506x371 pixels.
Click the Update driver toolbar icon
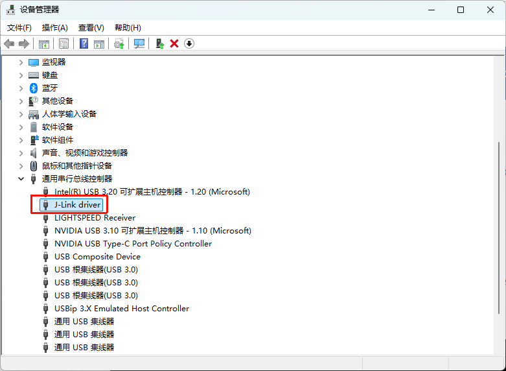(159, 43)
